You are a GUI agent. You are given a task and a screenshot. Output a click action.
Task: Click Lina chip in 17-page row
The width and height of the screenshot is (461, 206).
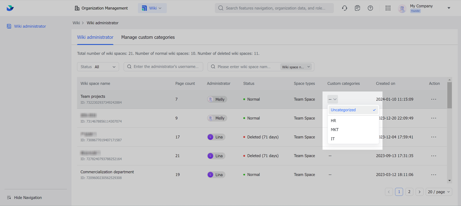[216, 137]
